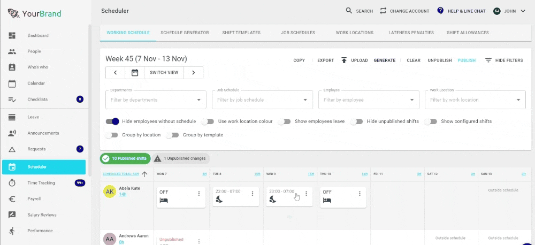Screen dimensions: 535x245
Task: Open the Departments filter dropdown
Action: (156, 100)
